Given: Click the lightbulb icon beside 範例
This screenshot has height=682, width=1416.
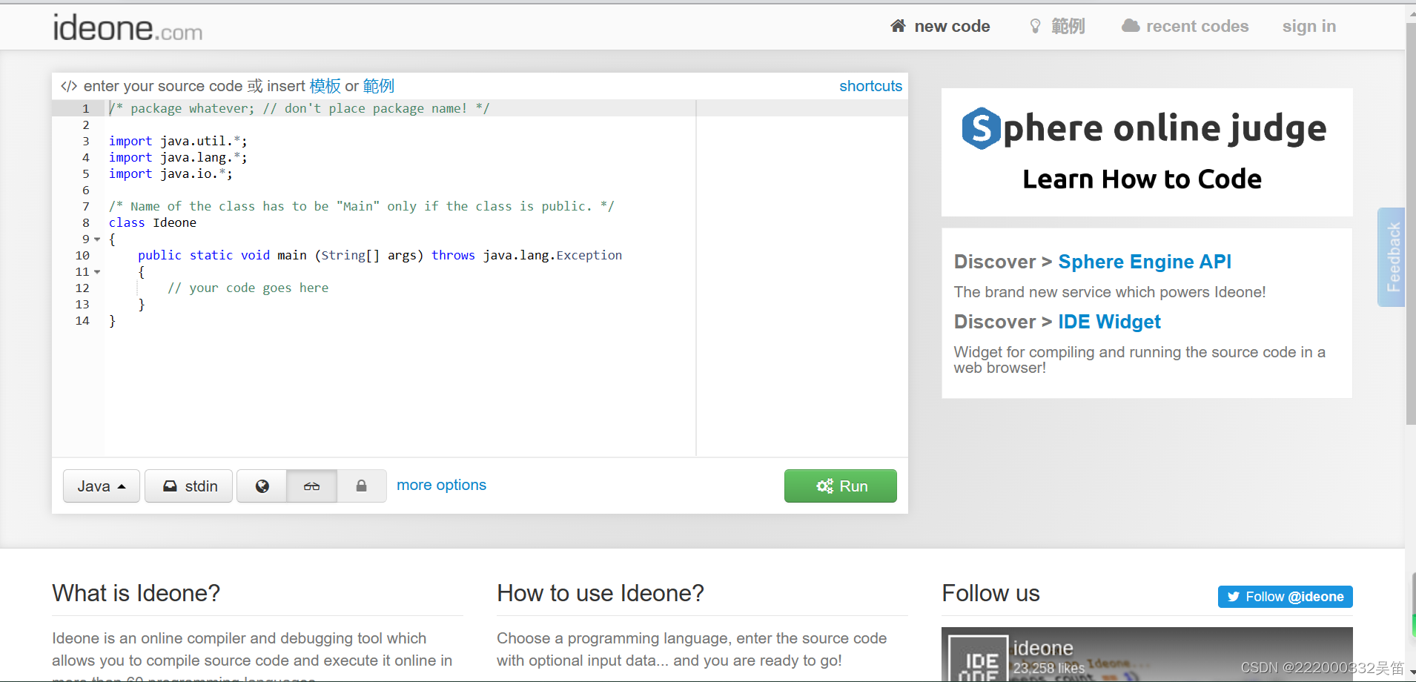Looking at the screenshot, I should click(1035, 27).
